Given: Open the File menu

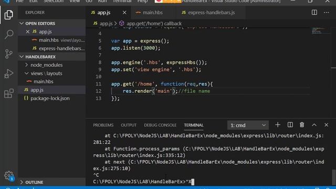Looking at the screenshot, I should 19,1.
